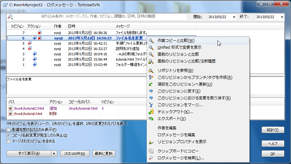This screenshot has height=164, width=291.
Task: Click the properties icon beside リビジョンプロパティを表示
Action: pos(151,142)
